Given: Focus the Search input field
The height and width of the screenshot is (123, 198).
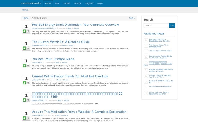Looking at the screenshot, I should point(156,25).
